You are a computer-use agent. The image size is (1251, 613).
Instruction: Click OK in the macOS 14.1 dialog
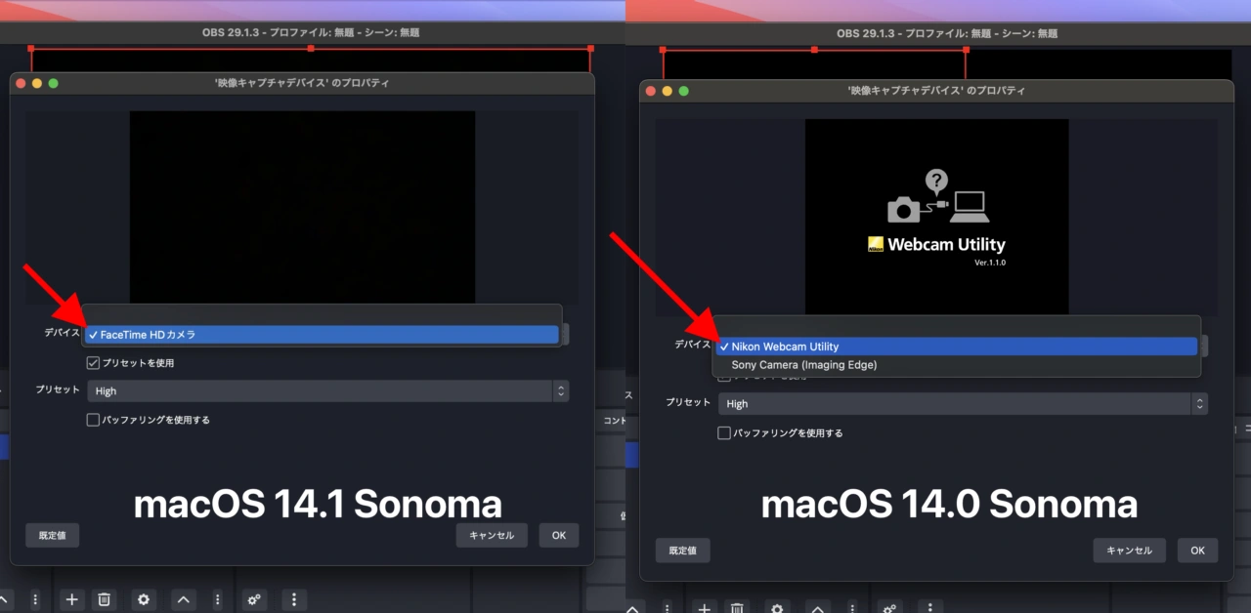click(558, 535)
